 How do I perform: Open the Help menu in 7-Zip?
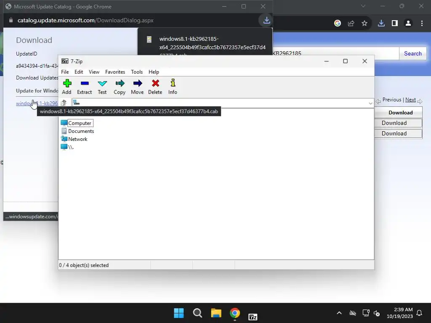point(154,72)
